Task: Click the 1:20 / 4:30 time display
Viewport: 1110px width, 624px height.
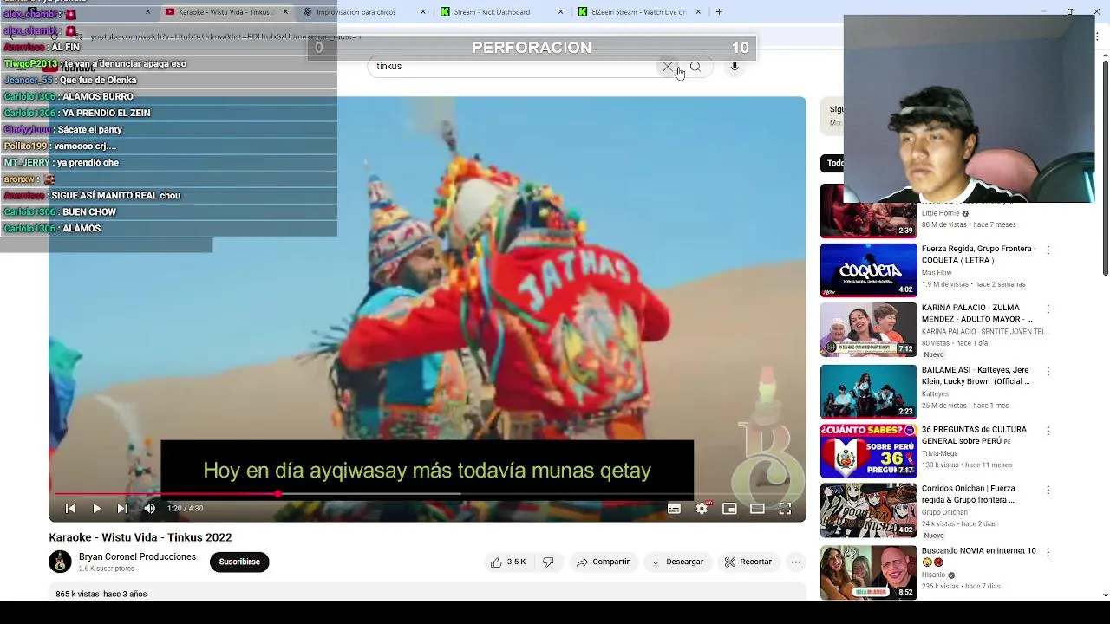Action: 186,509
